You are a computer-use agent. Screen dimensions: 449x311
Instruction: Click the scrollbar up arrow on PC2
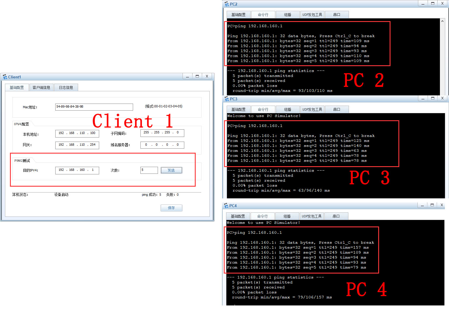442,20
